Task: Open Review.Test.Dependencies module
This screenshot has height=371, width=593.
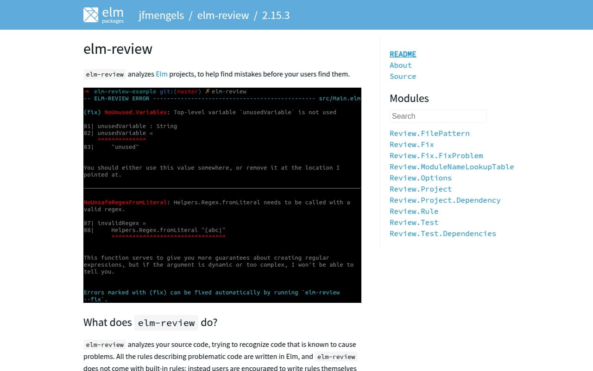Action: point(443,234)
